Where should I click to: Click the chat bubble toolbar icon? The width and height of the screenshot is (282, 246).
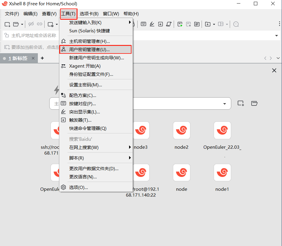click(x=236, y=24)
